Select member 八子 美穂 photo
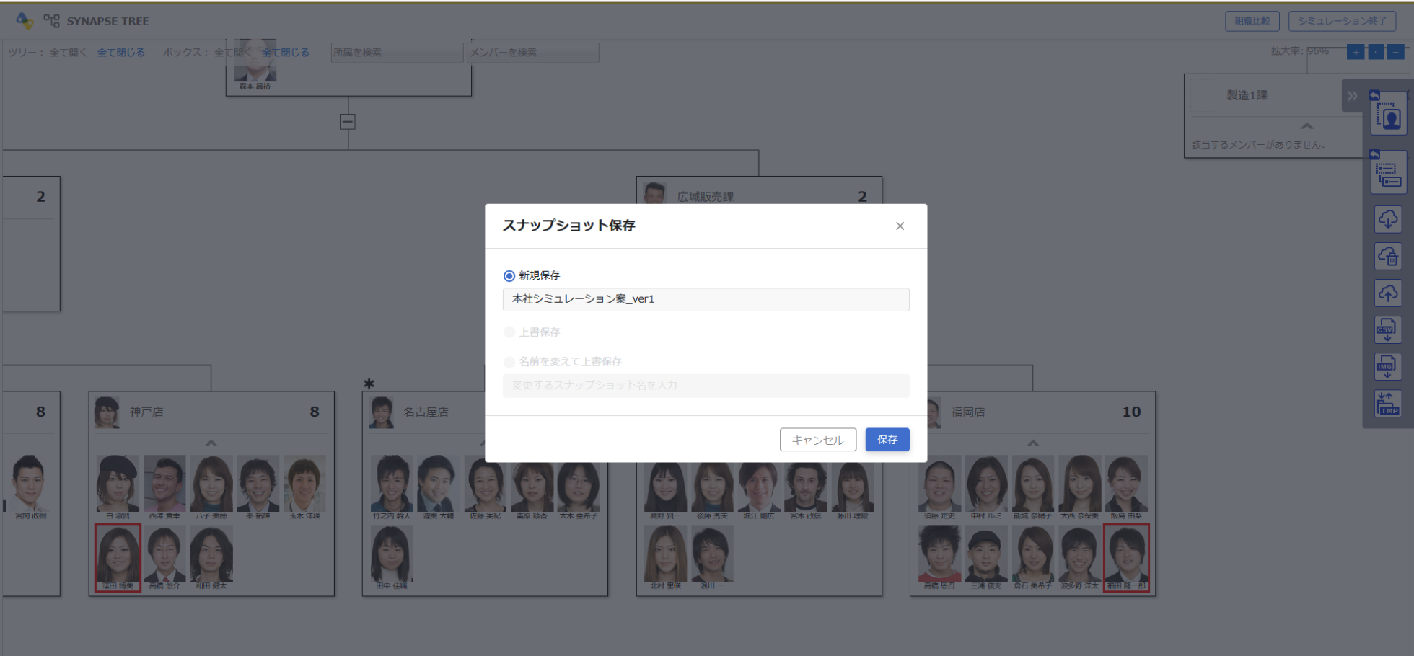 [211, 483]
